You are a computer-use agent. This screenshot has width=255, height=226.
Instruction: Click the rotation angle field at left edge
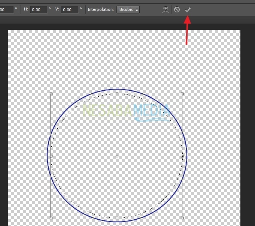click(6, 10)
